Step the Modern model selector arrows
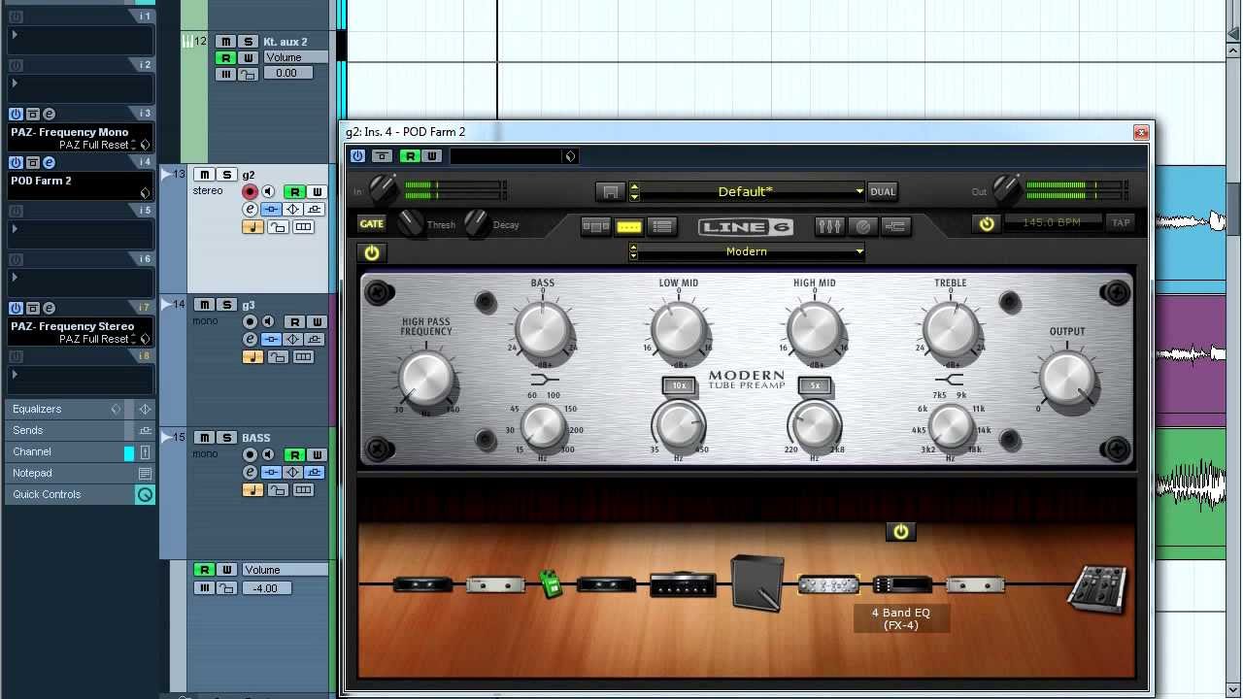The image size is (1243, 699). pyautogui.click(x=634, y=251)
